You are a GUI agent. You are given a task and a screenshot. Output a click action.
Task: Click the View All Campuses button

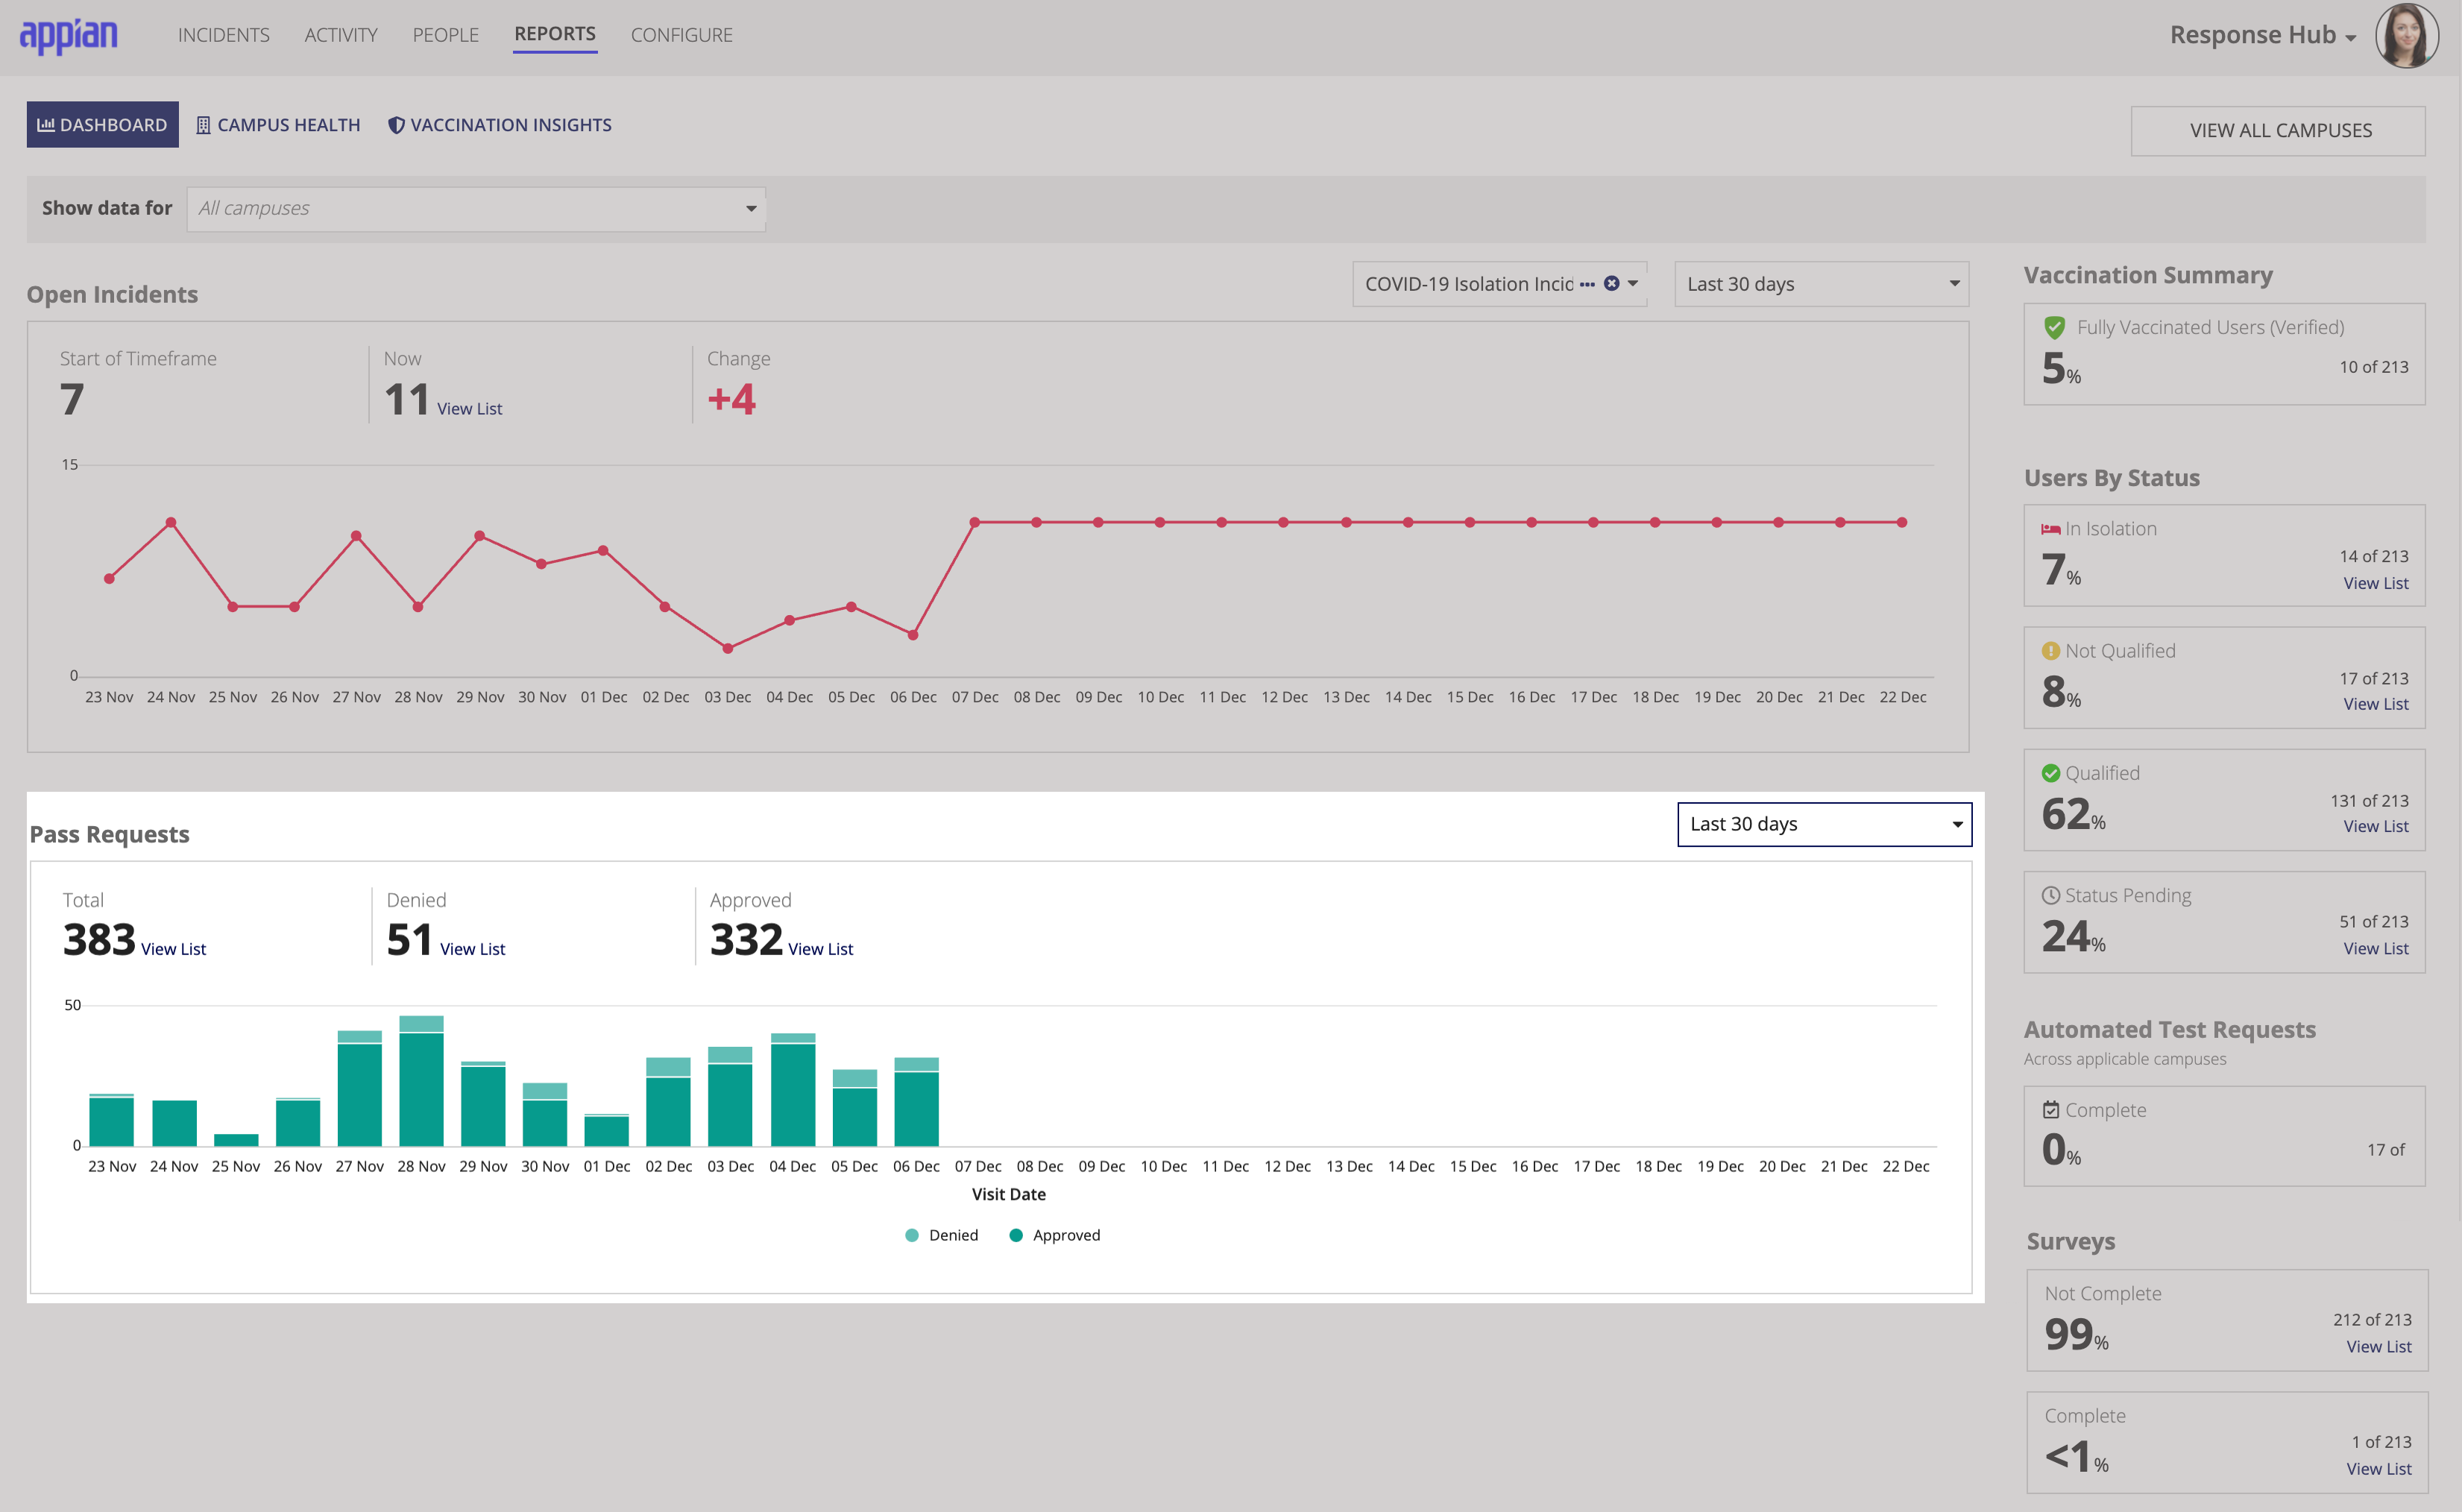[2279, 131]
